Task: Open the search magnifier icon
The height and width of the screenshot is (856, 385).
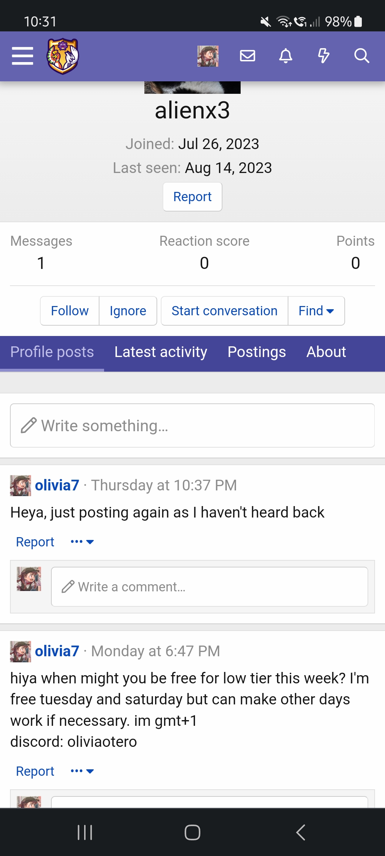Action: click(x=361, y=56)
